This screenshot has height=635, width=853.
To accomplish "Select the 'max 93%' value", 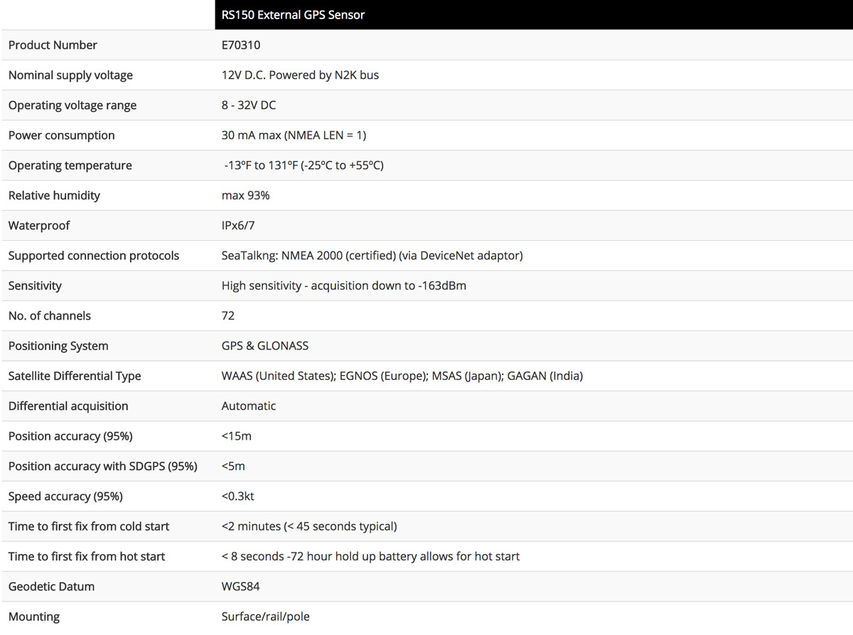I will pyautogui.click(x=246, y=195).
